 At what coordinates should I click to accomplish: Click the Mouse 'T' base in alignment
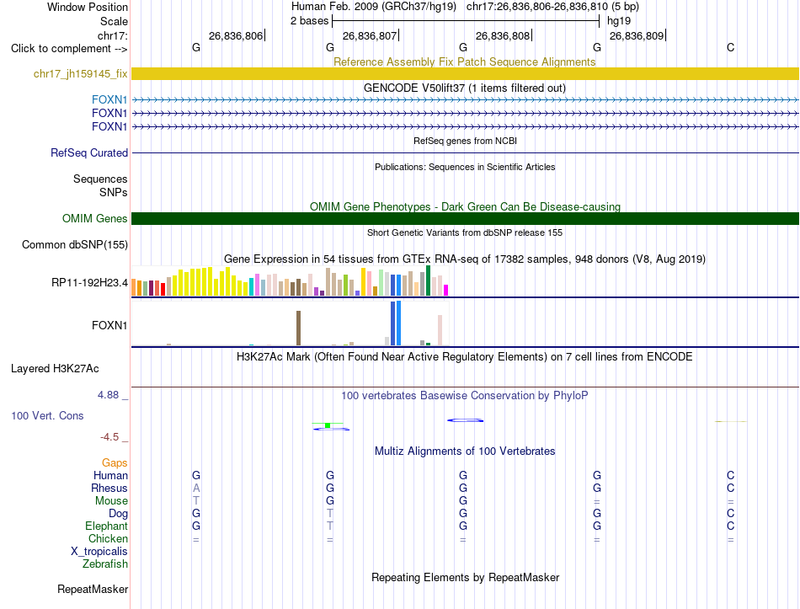click(x=196, y=501)
